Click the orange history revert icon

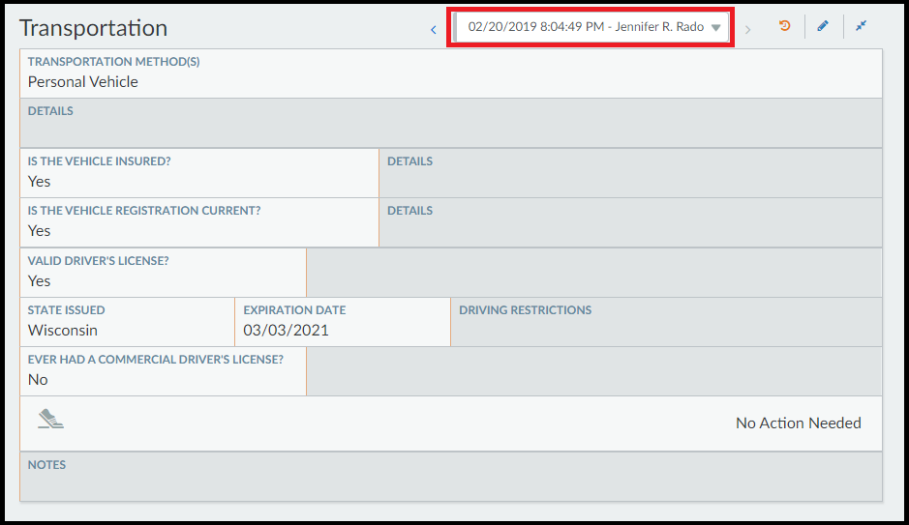(784, 26)
